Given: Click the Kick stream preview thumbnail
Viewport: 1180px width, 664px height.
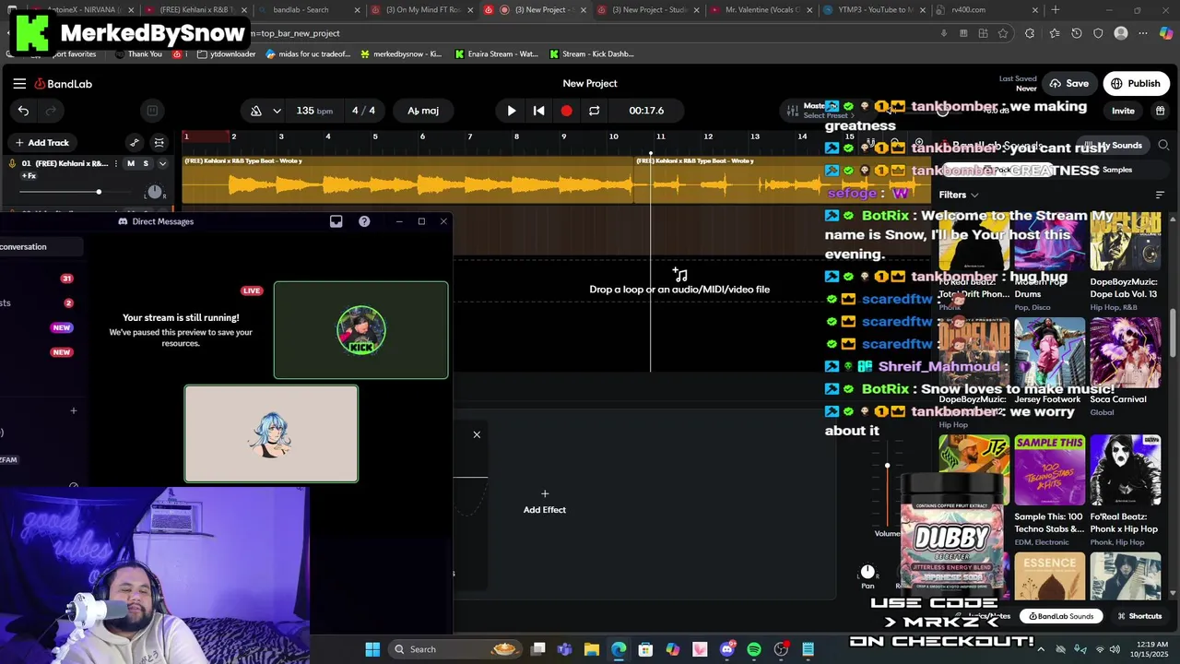Looking at the screenshot, I should pos(361,330).
